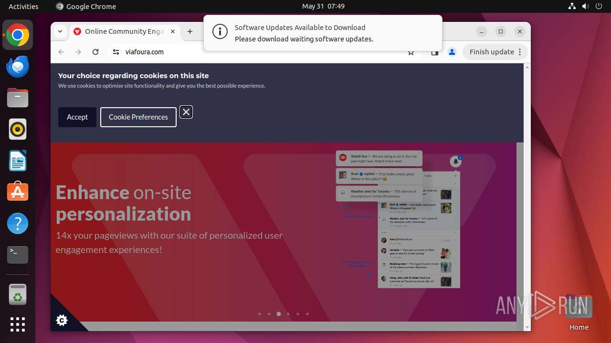Open Chrome side panel icon
The image size is (611, 343).
[434, 52]
